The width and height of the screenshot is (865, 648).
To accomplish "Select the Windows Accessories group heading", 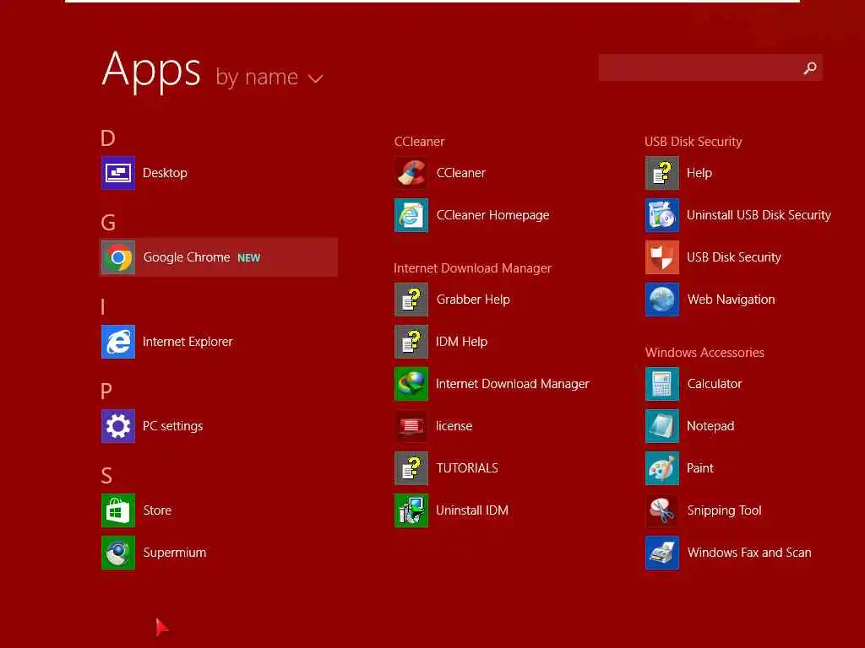I will (x=705, y=353).
